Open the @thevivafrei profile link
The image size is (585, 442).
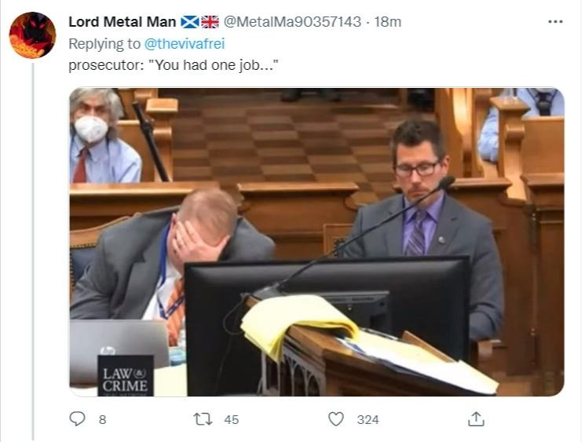pyautogui.click(x=185, y=44)
